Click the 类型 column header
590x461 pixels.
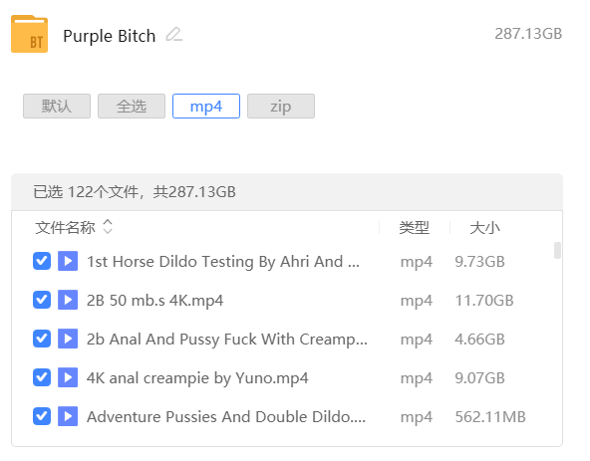[414, 227]
